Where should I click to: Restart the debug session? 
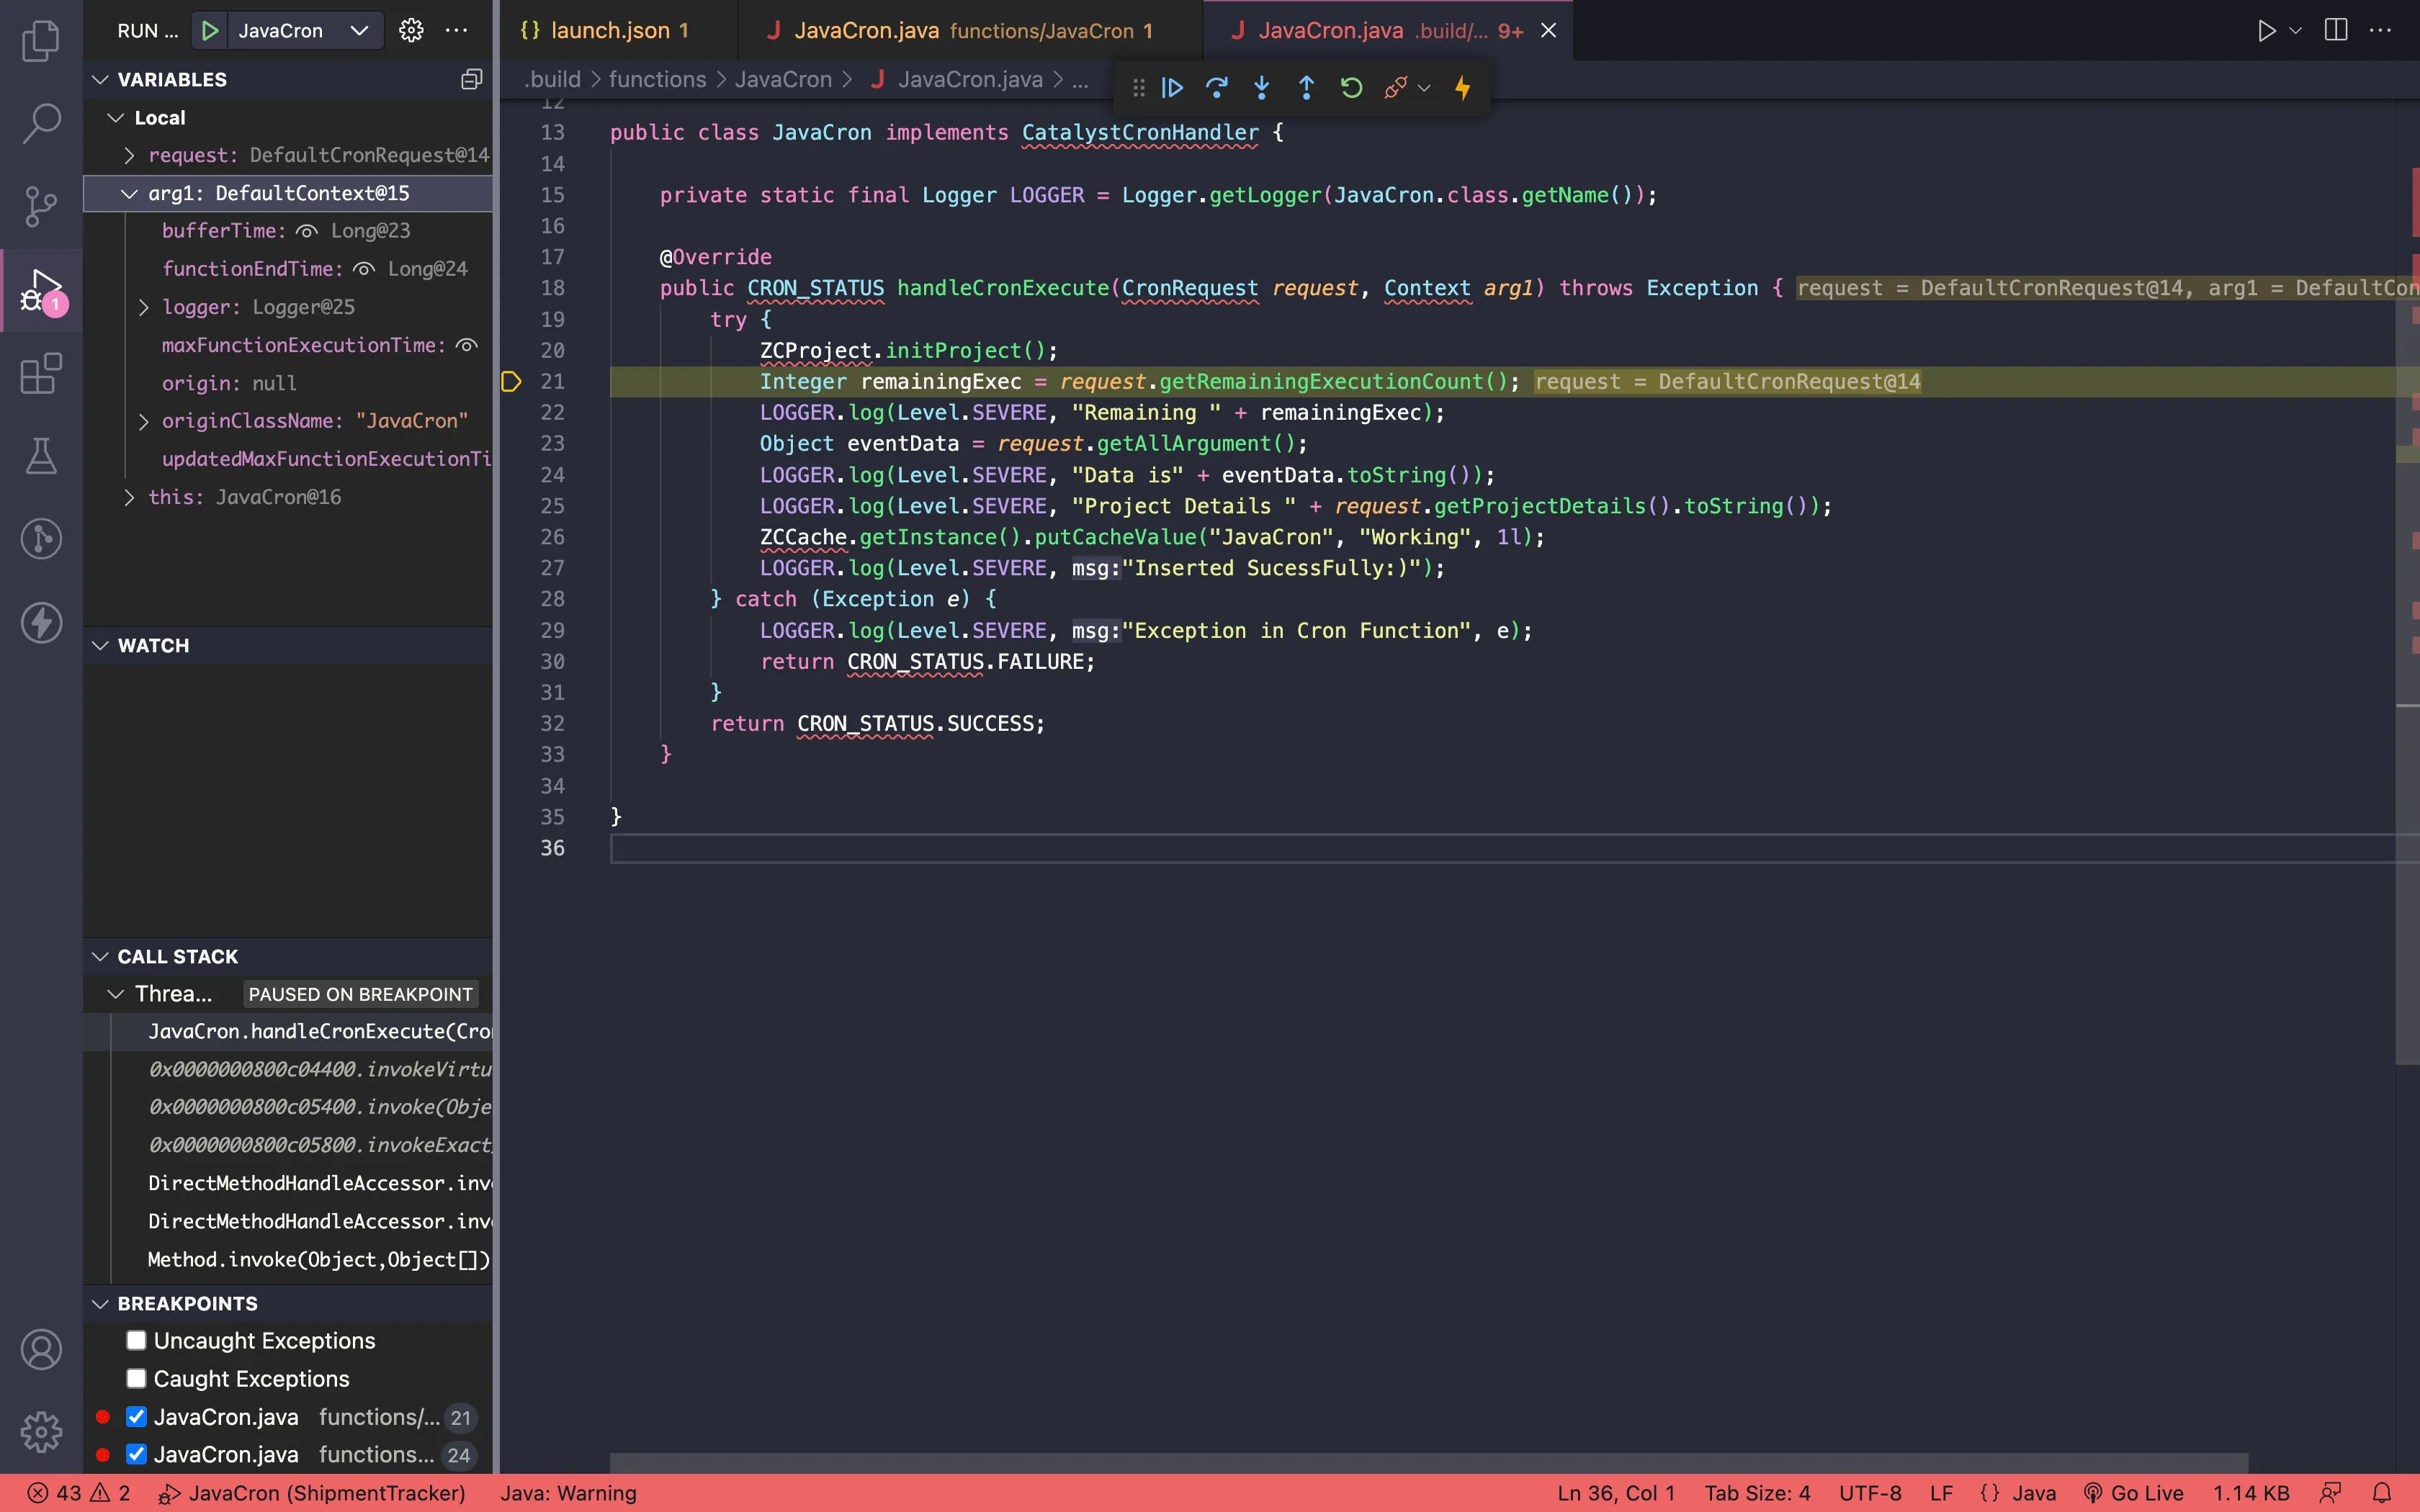1351,88
